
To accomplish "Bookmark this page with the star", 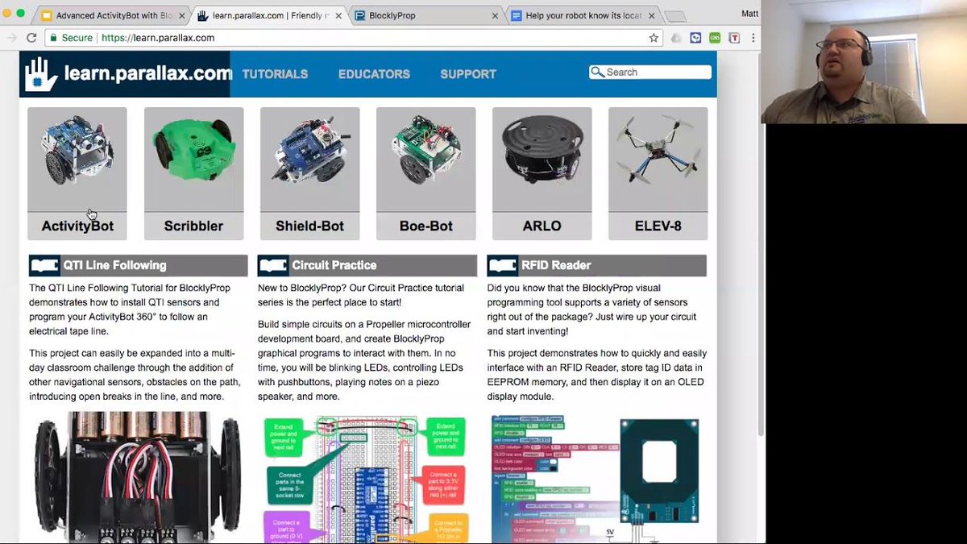I will (654, 37).
